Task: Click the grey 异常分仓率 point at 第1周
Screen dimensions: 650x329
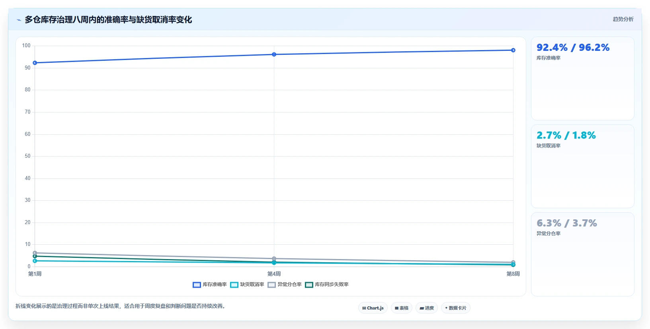Action: click(35, 253)
